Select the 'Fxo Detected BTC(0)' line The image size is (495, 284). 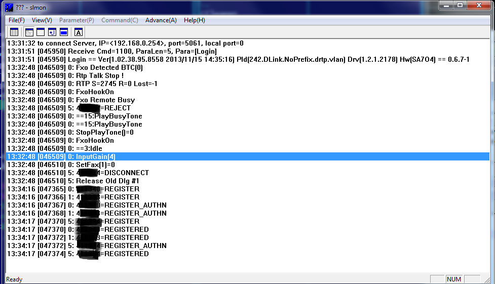pos(248,67)
